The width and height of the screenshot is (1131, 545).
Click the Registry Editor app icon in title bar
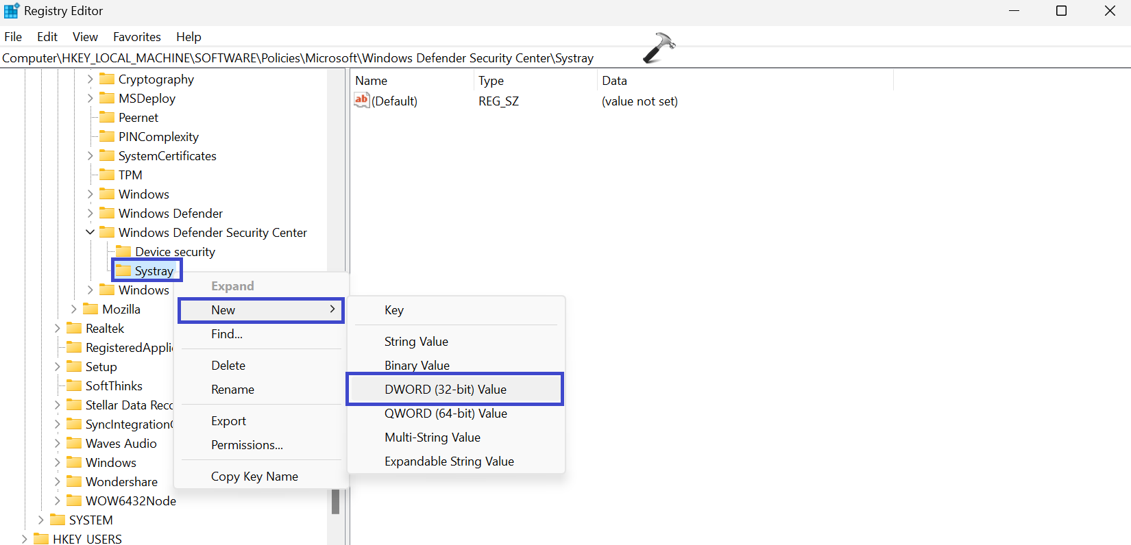[12, 11]
